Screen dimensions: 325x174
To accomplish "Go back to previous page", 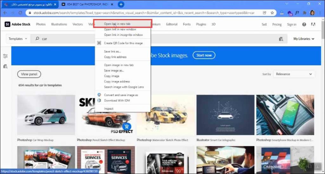I will coord(5,13).
